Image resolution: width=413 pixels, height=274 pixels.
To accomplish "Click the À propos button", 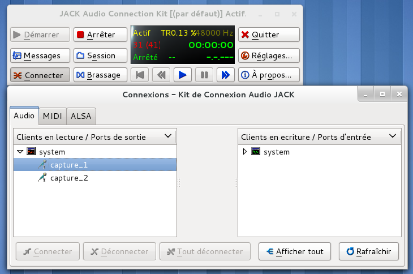I will coord(269,75).
